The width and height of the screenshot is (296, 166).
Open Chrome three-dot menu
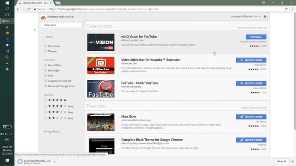(x=293, y=9)
